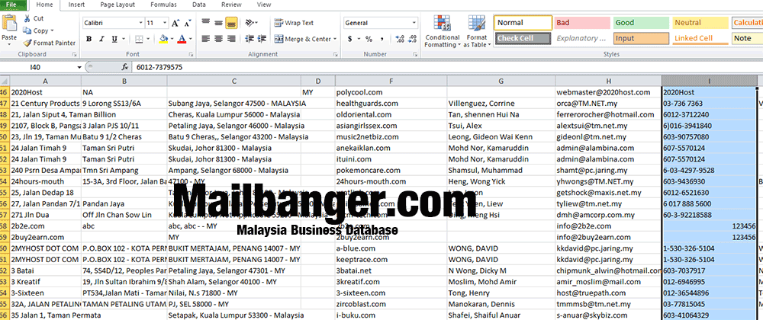763x320 pixels.
Task: Apply the Input cell style
Action: (x=640, y=38)
